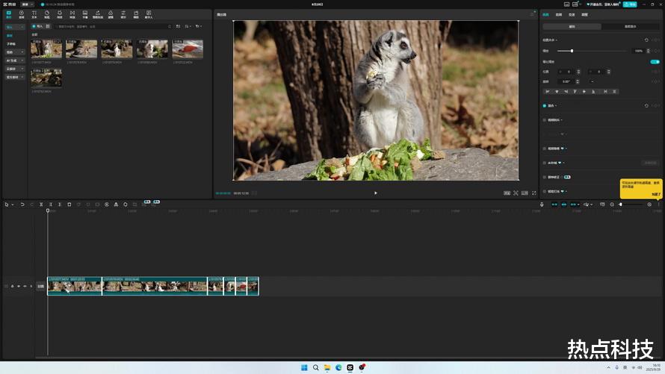Switch to the 变速 speed tab
This screenshot has height=374, width=665.
click(572, 14)
